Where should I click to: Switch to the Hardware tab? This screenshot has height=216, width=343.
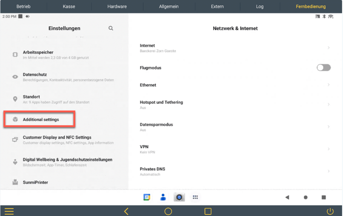pyautogui.click(x=117, y=6)
